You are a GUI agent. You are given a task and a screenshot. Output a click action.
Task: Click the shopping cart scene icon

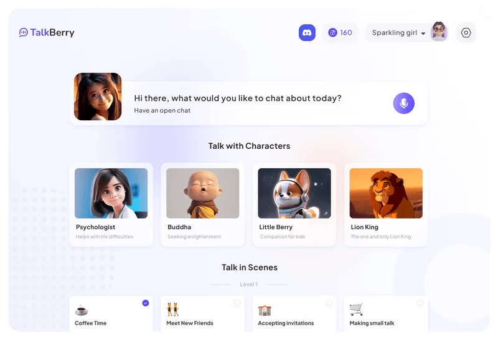(356, 309)
